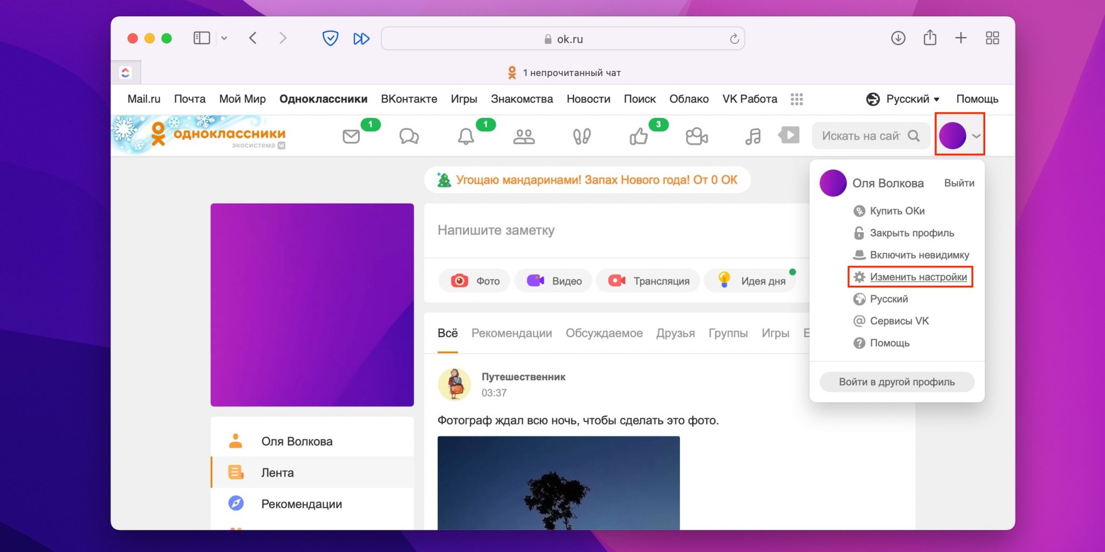Open Оля Волкова in left sidebar
Viewport: 1105px width, 552px height.
click(312, 441)
